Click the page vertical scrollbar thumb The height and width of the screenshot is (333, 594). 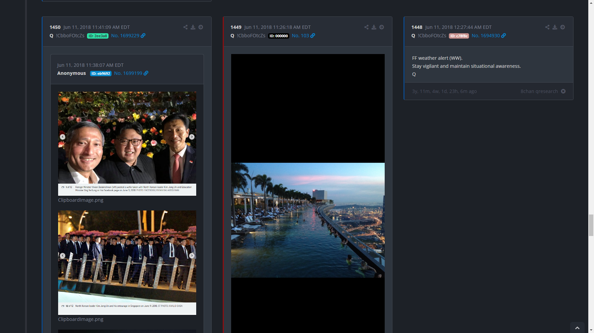[591, 225]
